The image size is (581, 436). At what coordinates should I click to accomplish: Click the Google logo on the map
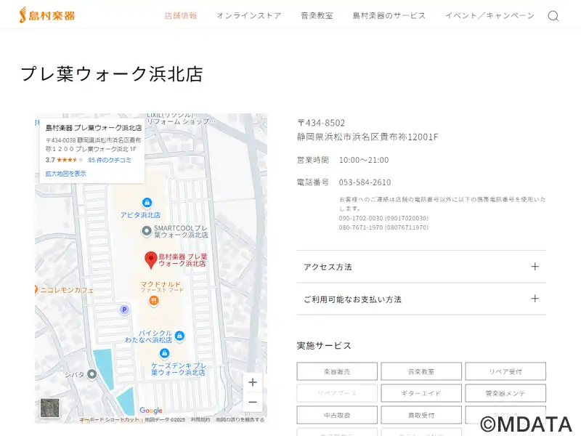coord(151,410)
